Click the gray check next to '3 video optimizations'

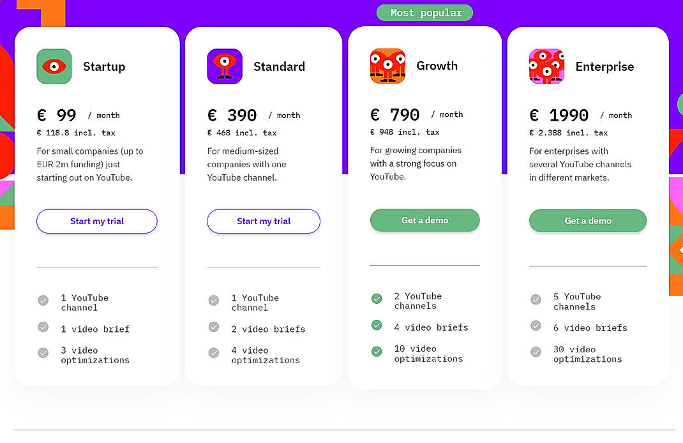[x=43, y=352]
